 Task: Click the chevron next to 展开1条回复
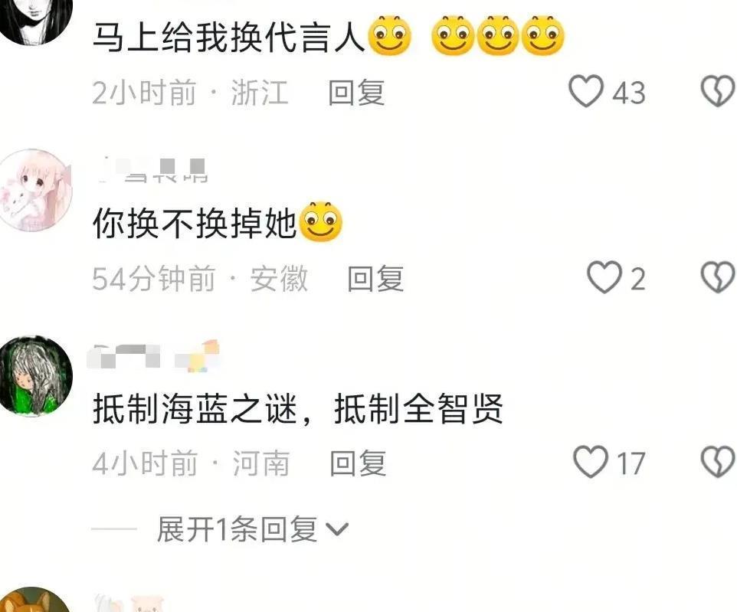pos(337,530)
